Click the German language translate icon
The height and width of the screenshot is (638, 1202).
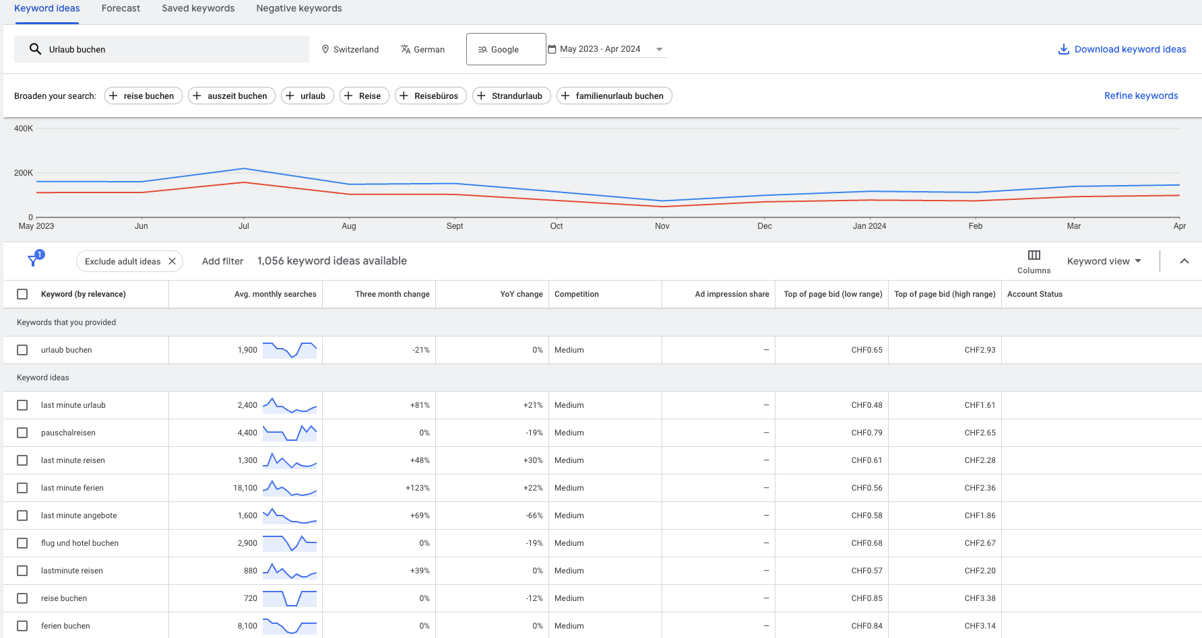(x=406, y=49)
